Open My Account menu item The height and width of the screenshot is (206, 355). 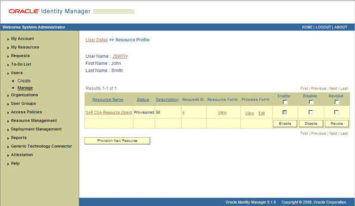click(x=22, y=38)
